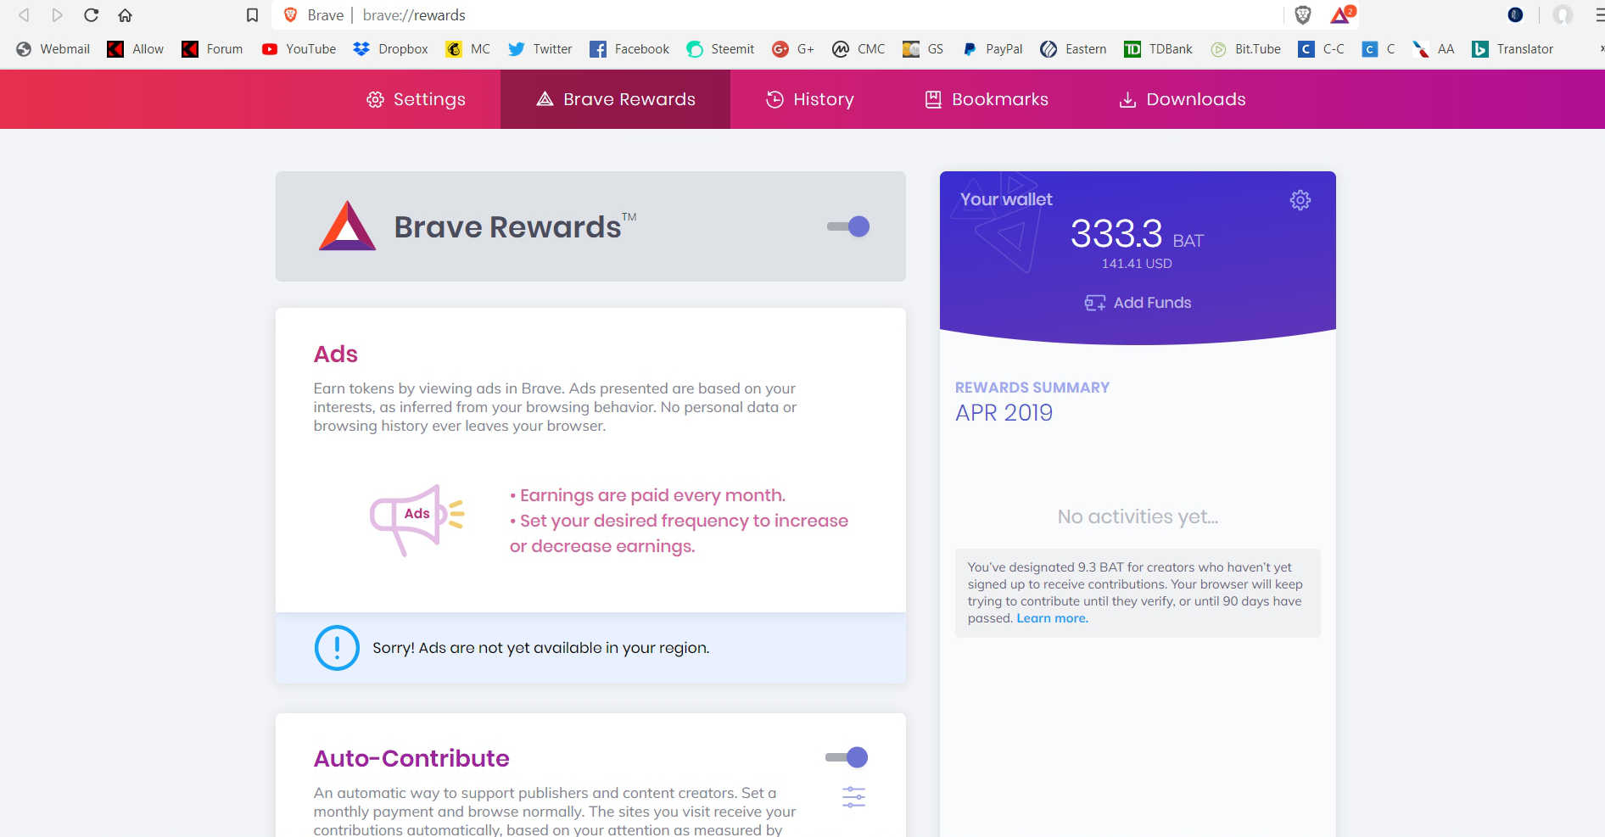Click the 'No activities yet...' text
1605x837 pixels.
(x=1138, y=516)
